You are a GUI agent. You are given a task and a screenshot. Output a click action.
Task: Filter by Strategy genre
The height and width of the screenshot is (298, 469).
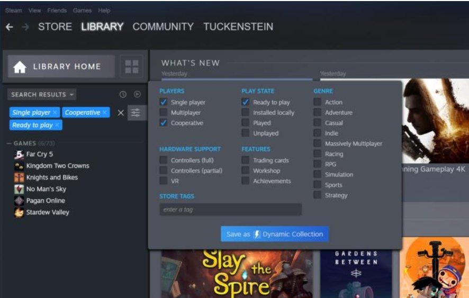coord(318,195)
